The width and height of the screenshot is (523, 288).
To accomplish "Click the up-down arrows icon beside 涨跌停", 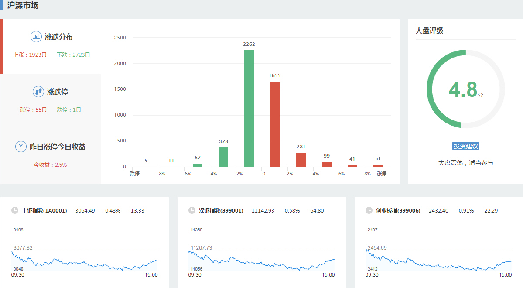I will point(38,92).
